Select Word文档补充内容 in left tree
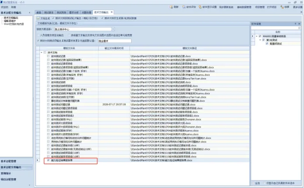 pyautogui.click(x=14, y=24)
